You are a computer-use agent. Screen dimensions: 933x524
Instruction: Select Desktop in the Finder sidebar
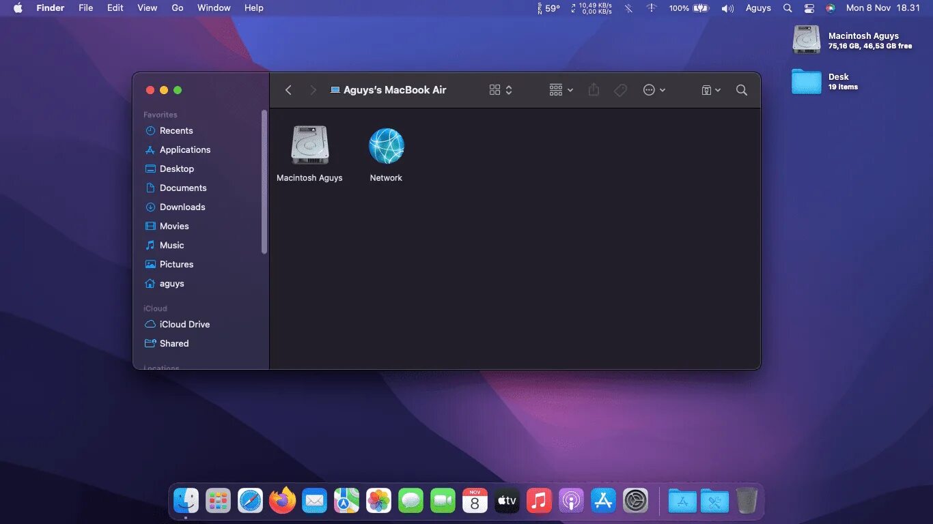[169, 169]
